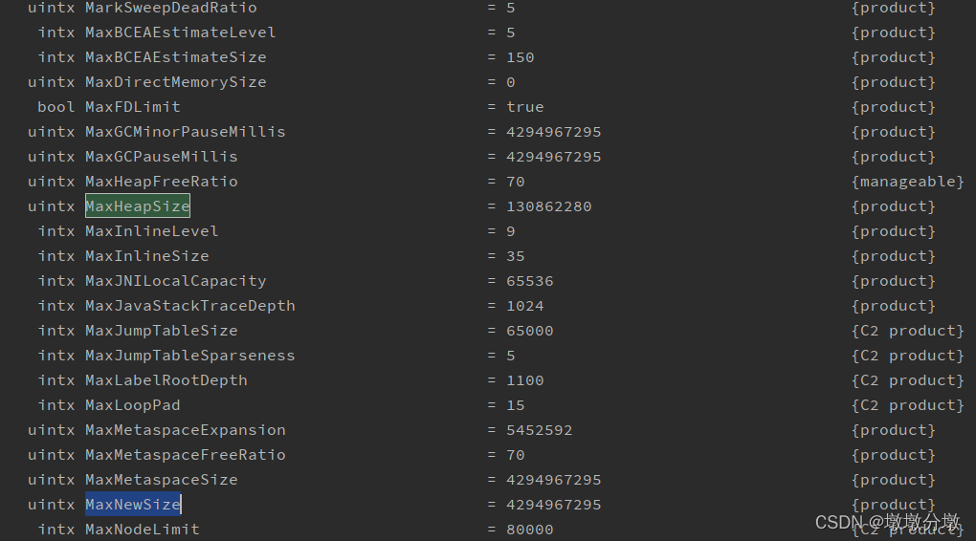Click the MaxInlineLevel flag name
The width and height of the screenshot is (976, 541).
152,231
